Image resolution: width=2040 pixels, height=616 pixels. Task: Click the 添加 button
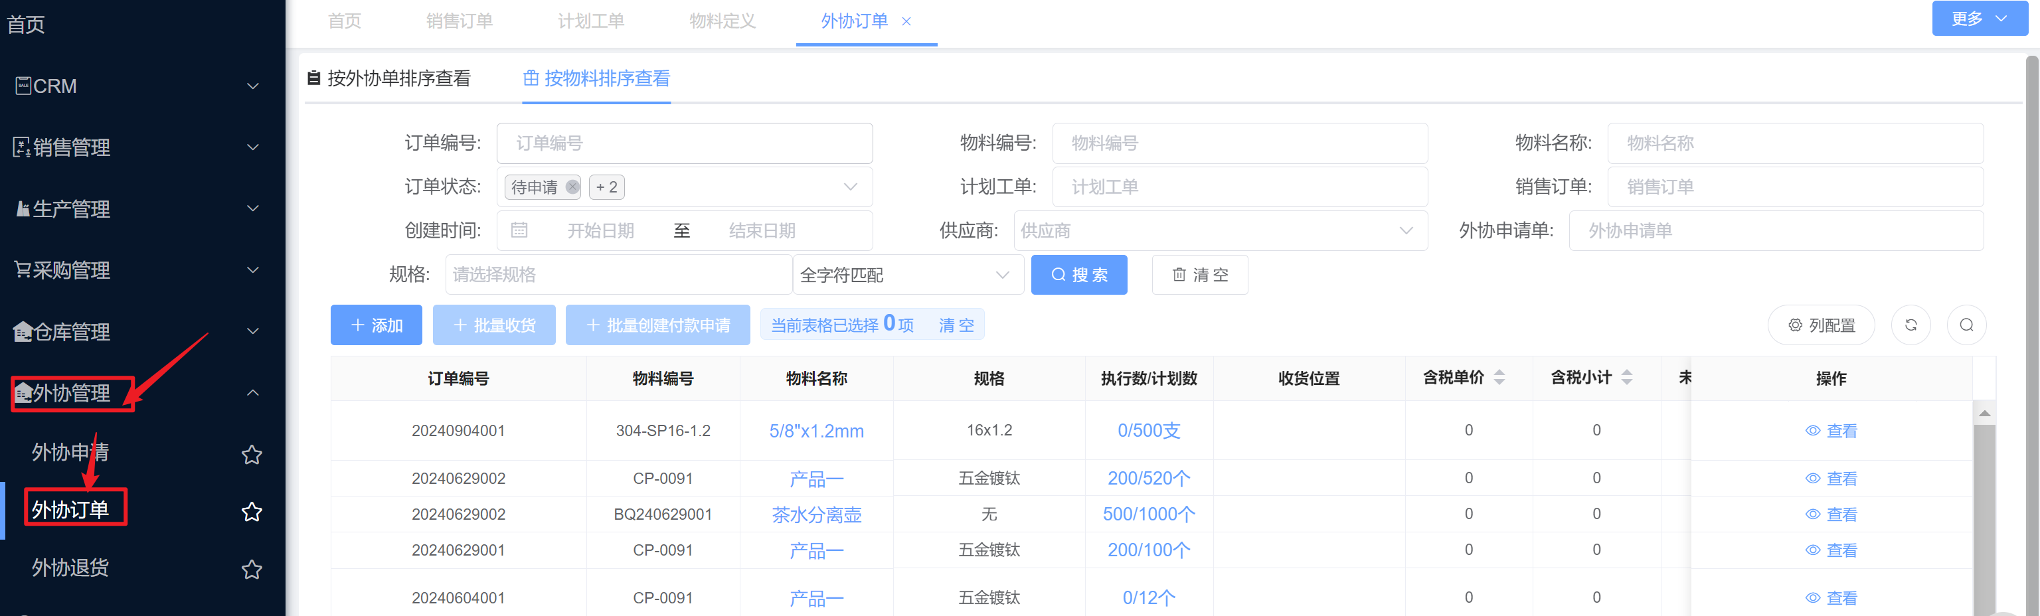coord(376,325)
